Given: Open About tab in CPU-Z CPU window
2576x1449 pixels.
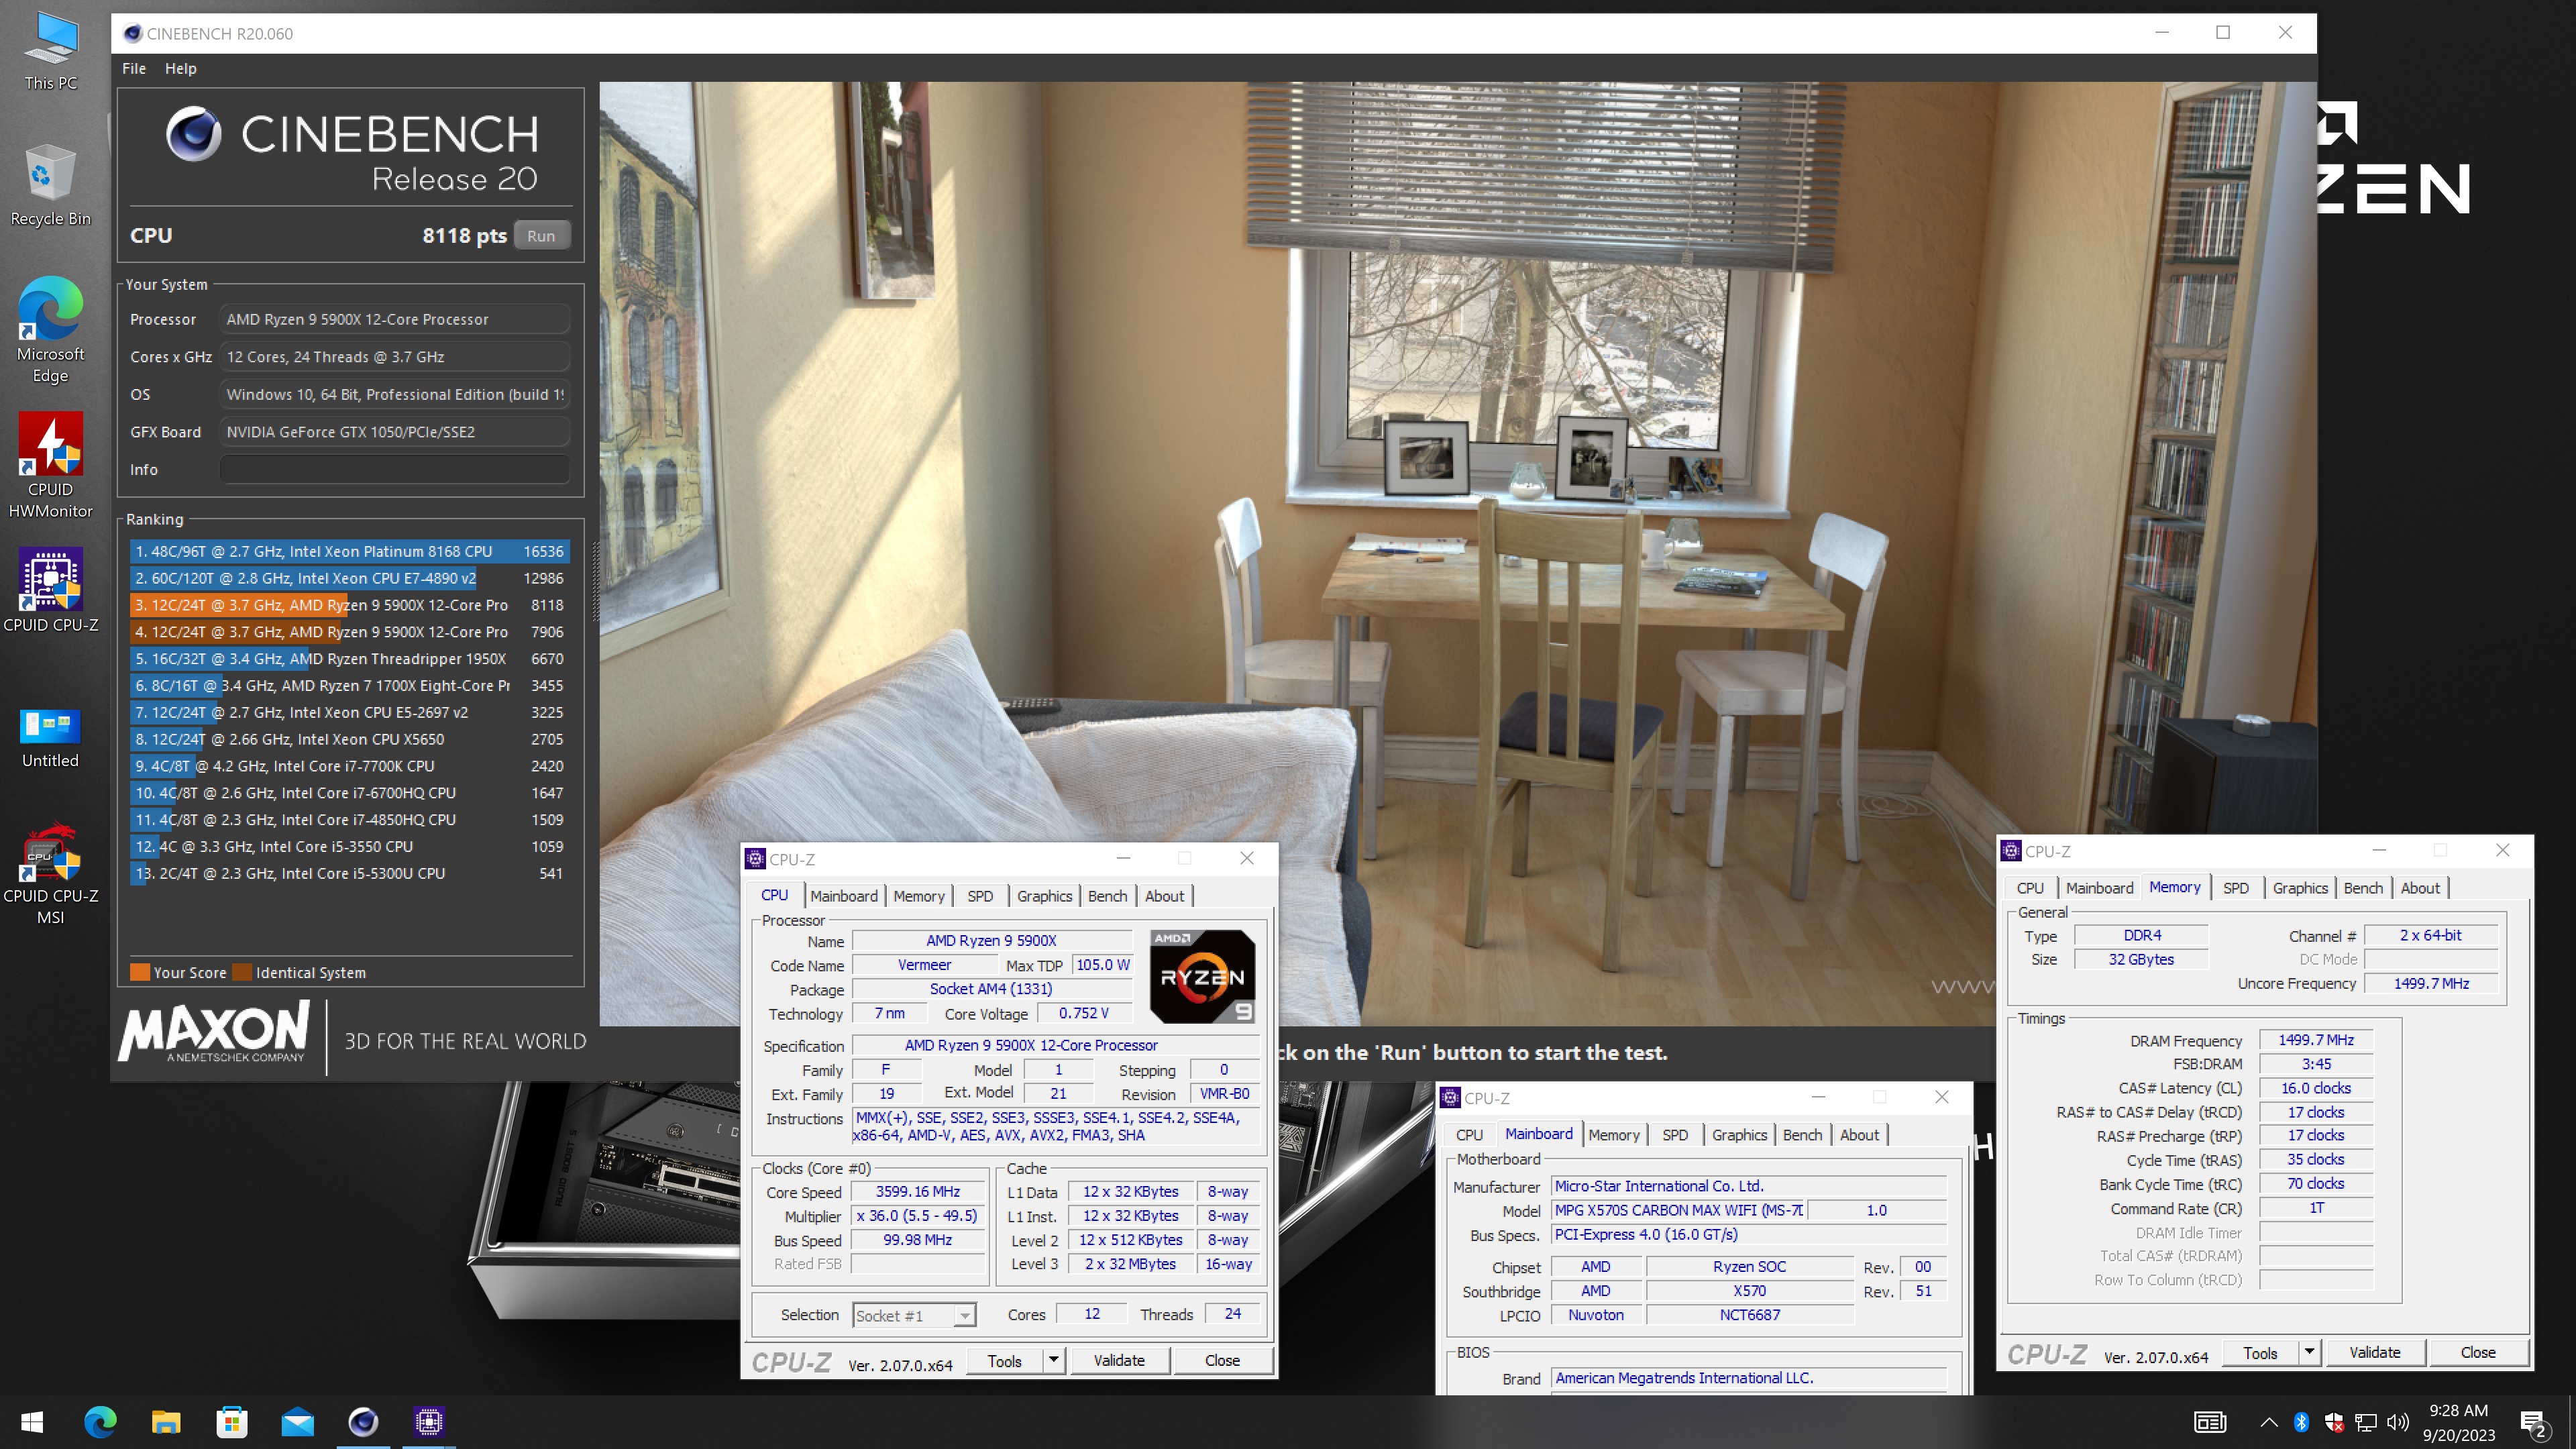Looking at the screenshot, I should coord(1164,896).
